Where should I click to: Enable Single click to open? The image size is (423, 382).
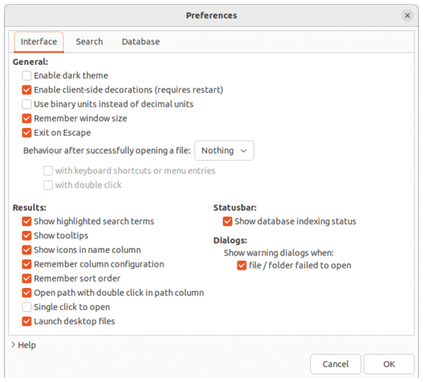click(x=27, y=307)
